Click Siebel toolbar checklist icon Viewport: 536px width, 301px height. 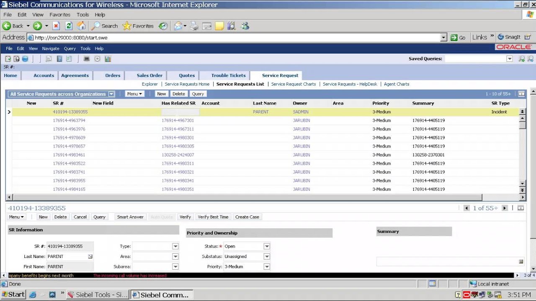click(x=69, y=59)
